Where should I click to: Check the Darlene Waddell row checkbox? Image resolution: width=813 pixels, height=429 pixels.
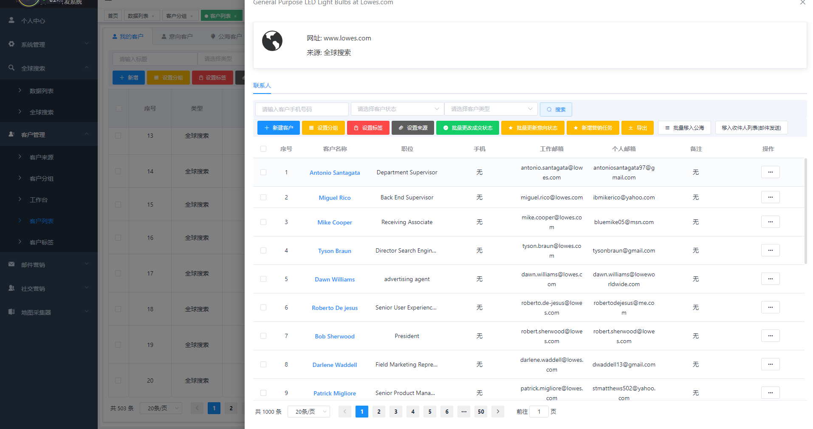263,364
